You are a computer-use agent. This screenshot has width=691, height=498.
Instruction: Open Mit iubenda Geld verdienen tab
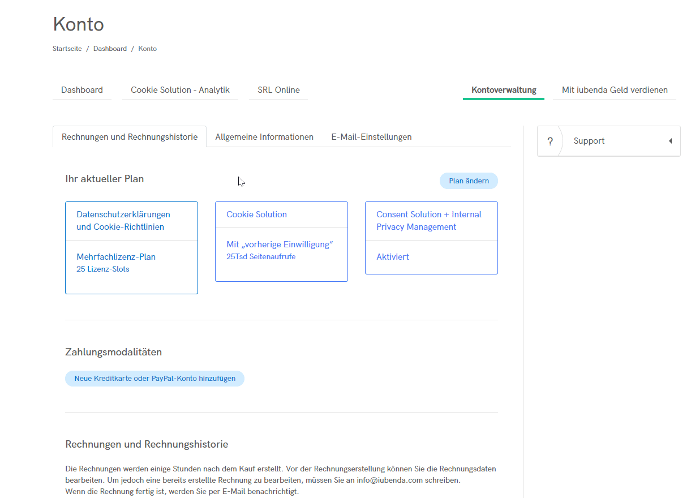coord(615,90)
